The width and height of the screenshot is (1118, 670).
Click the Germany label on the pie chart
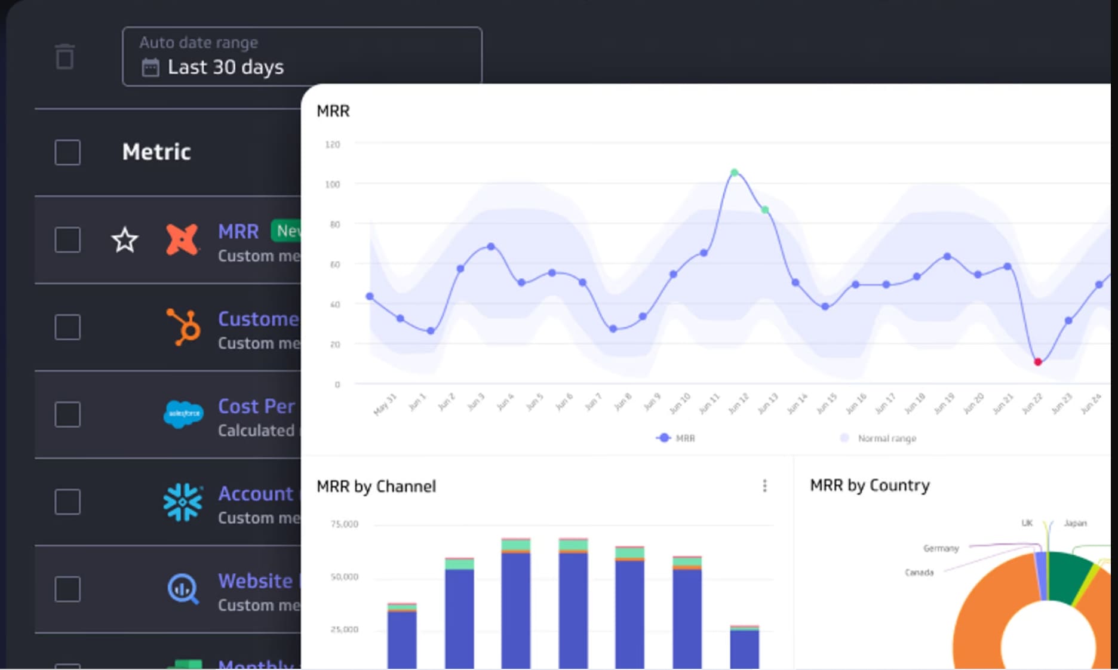(941, 548)
